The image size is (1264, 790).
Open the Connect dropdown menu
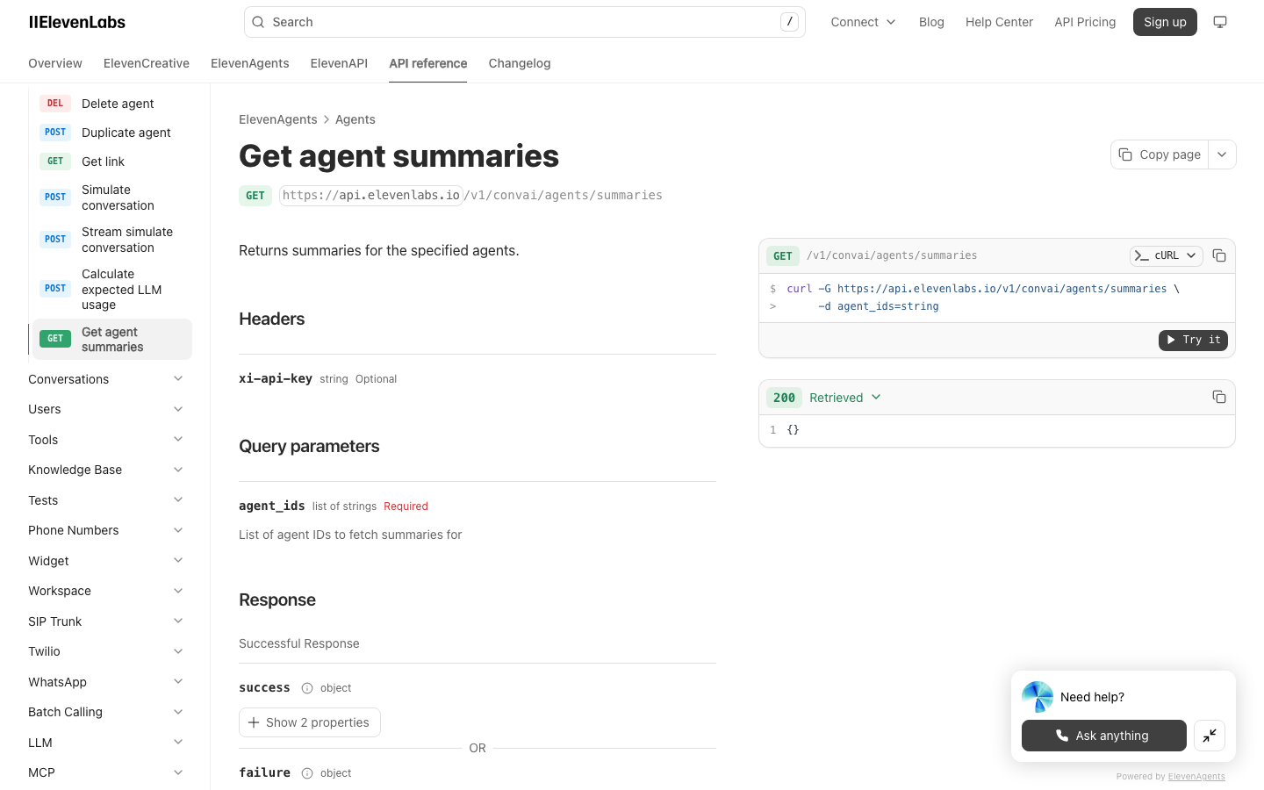(864, 22)
